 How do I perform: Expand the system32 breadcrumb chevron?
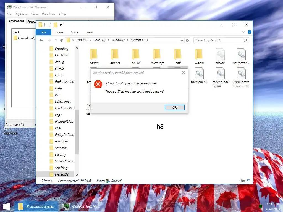[x=148, y=40]
